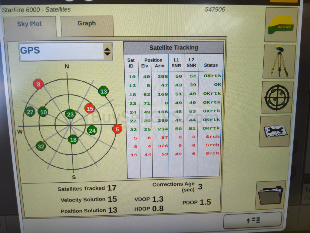Select red satellite 8 on sky plot
The height and width of the screenshot is (233, 310).
click(x=38, y=84)
